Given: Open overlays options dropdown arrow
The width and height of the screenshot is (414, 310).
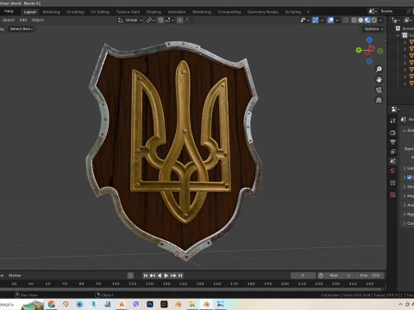Looking at the screenshot, I should pyautogui.click(x=337, y=20).
